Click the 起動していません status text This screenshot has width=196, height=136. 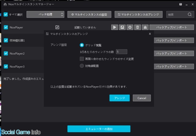pyautogui.click(x=85, y=27)
